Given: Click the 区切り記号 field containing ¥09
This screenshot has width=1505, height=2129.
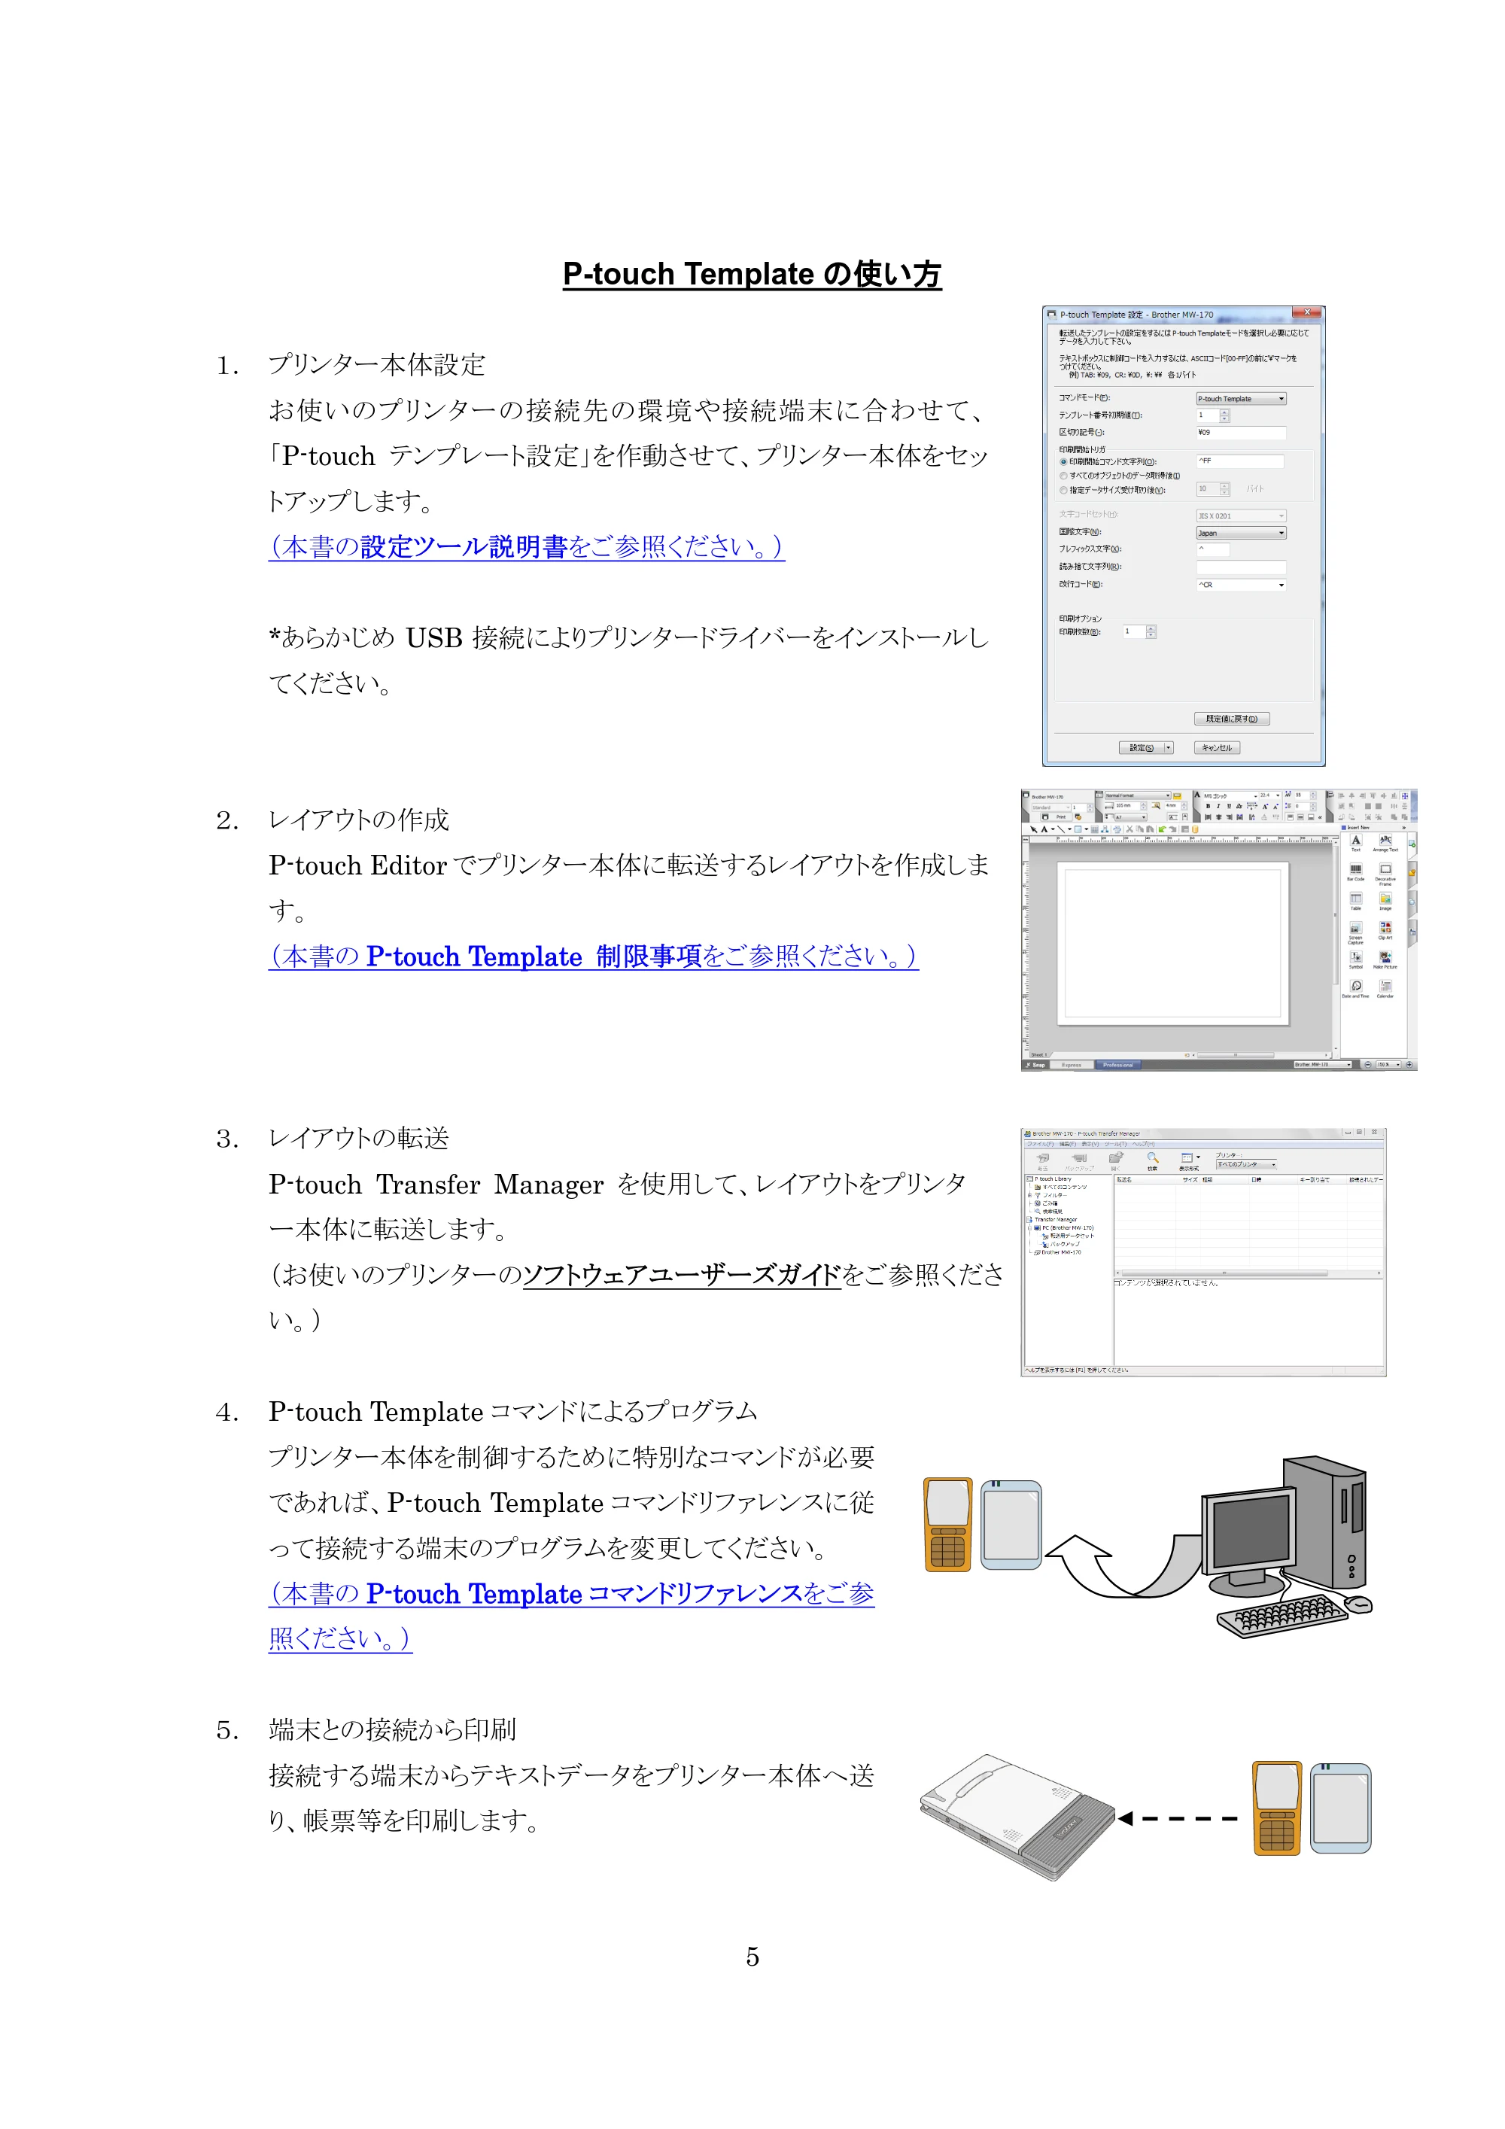Looking at the screenshot, I should click(x=1241, y=432).
